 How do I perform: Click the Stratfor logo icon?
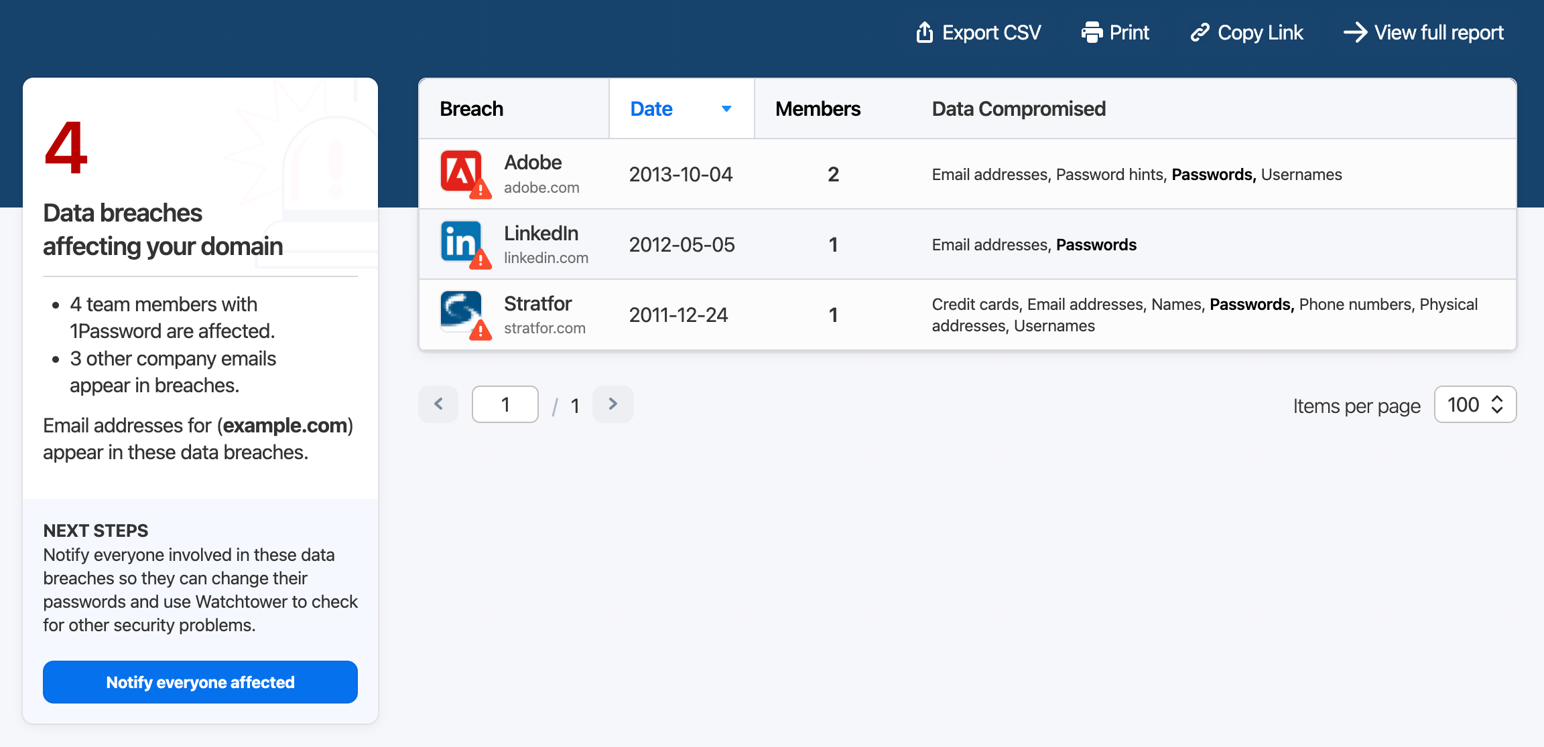pos(461,312)
